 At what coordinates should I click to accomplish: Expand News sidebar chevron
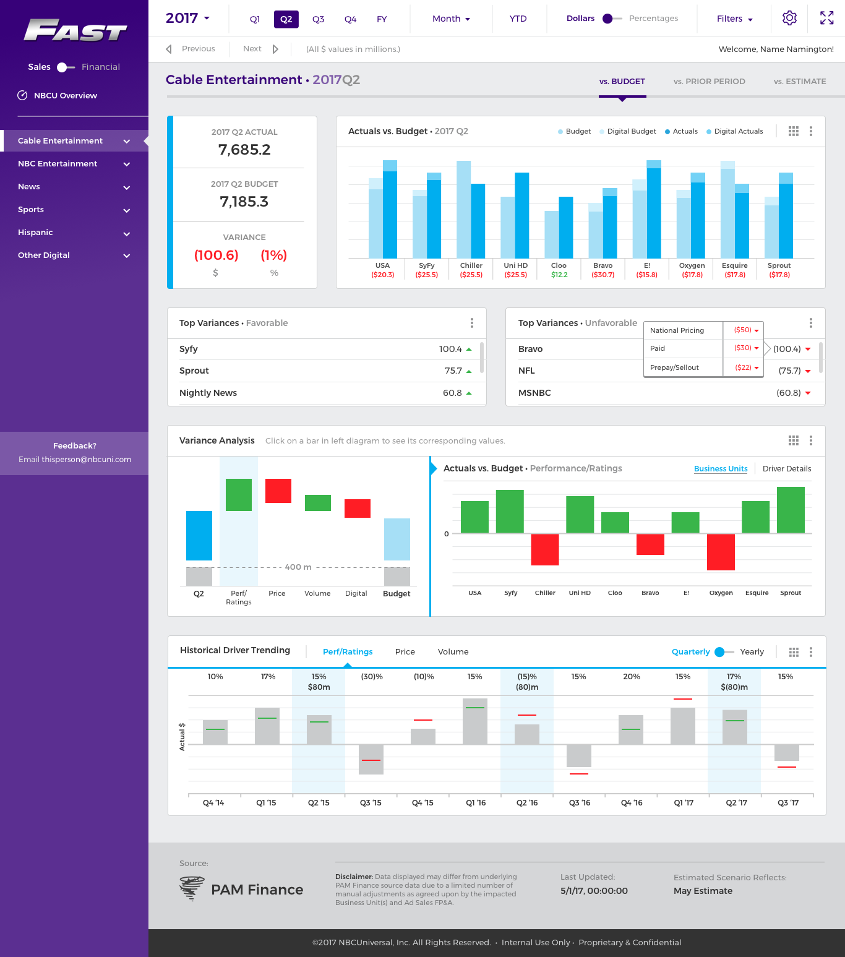coord(127,187)
